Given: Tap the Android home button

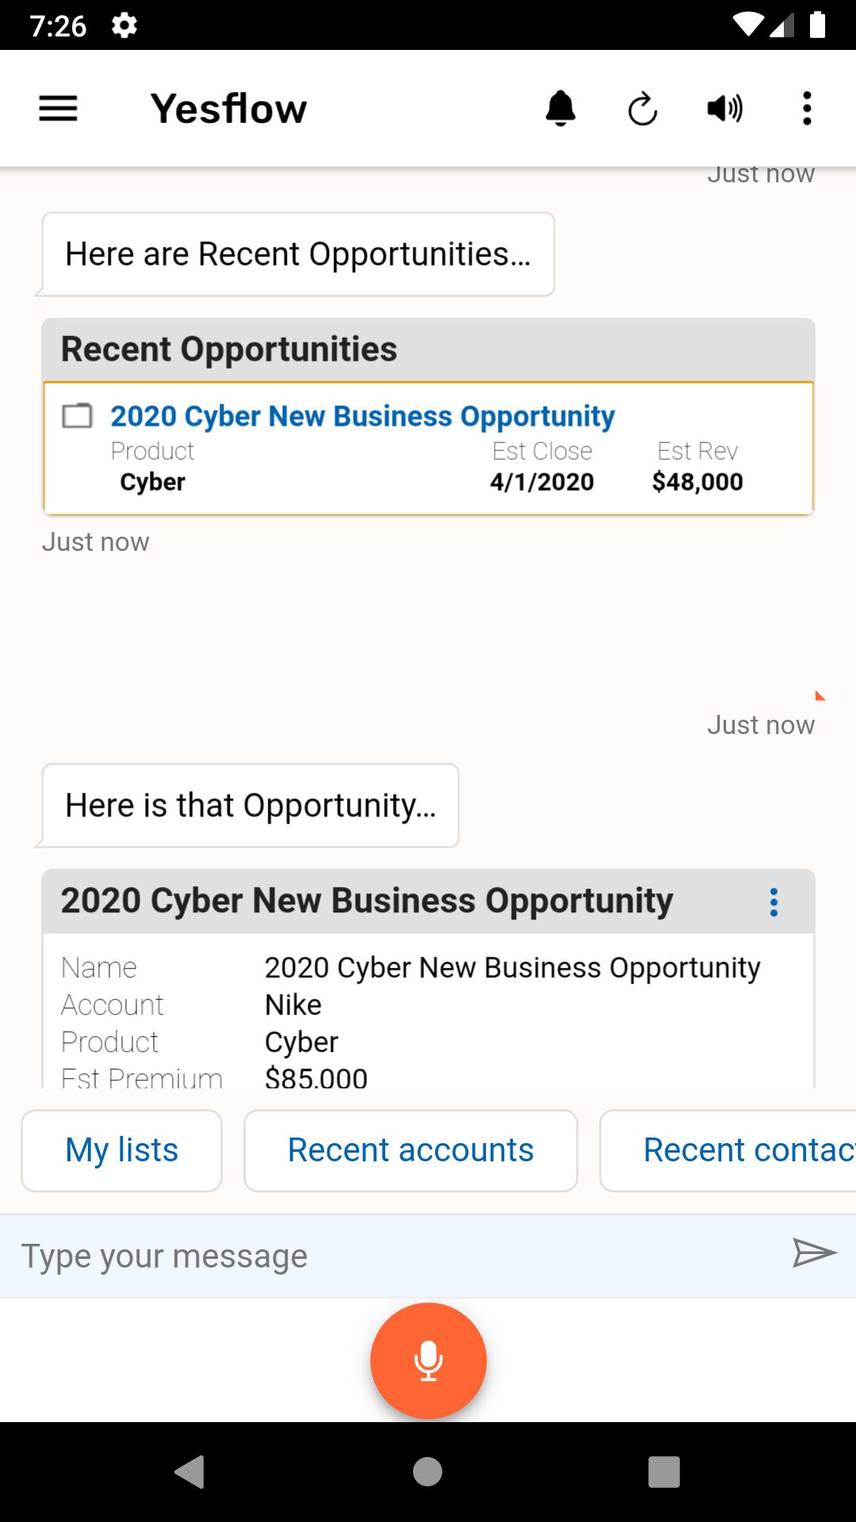Looking at the screenshot, I should pyautogui.click(x=427, y=1471).
